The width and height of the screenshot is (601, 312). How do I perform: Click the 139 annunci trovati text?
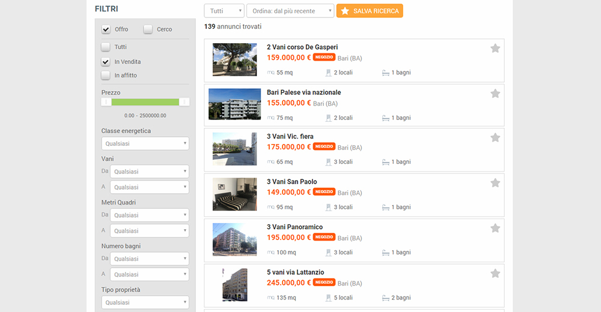pos(233,26)
